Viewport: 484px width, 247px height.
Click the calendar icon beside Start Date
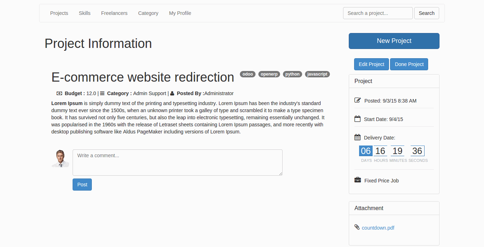pyautogui.click(x=358, y=119)
